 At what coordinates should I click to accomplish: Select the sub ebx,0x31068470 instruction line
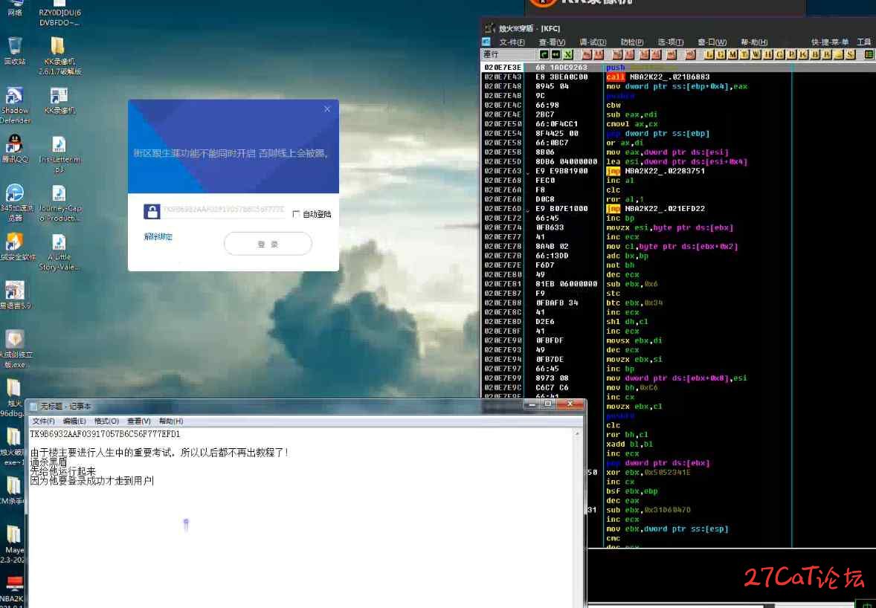point(648,510)
